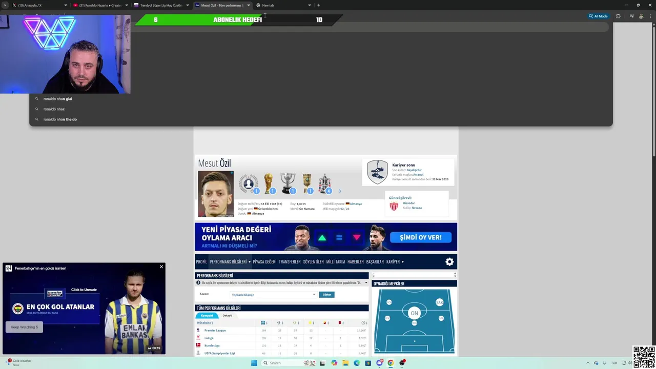This screenshot has height=369, width=656.
Task: Enlarge player photo with plus icon
Action: coord(232,173)
